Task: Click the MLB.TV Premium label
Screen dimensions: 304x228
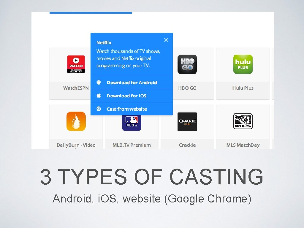Action: point(132,145)
